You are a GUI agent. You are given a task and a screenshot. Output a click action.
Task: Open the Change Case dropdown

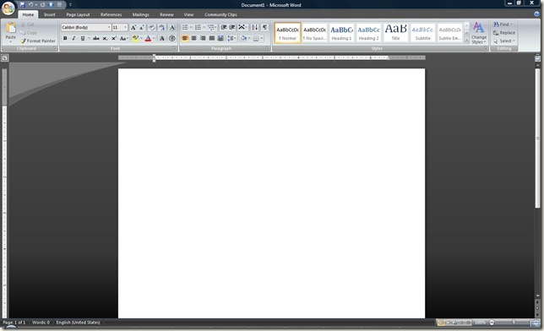click(x=123, y=39)
